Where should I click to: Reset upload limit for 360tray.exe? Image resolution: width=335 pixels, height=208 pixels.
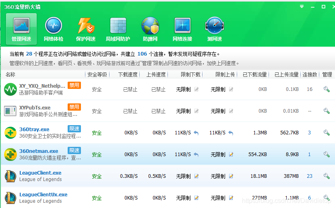tap(231, 133)
